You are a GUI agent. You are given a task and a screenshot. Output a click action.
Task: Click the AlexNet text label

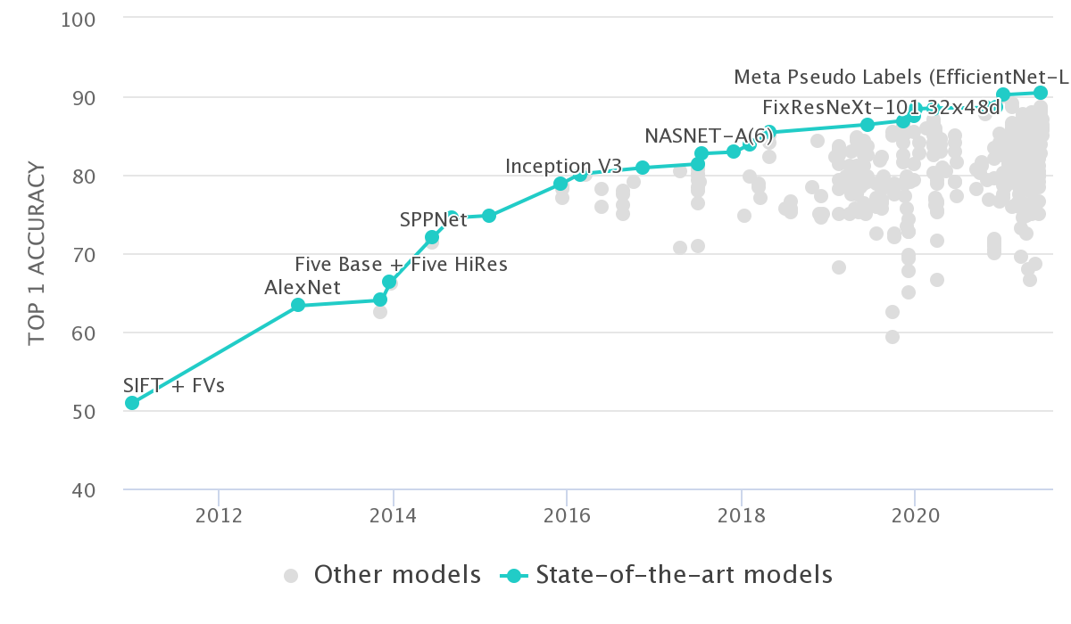pyautogui.click(x=303, y=288)
